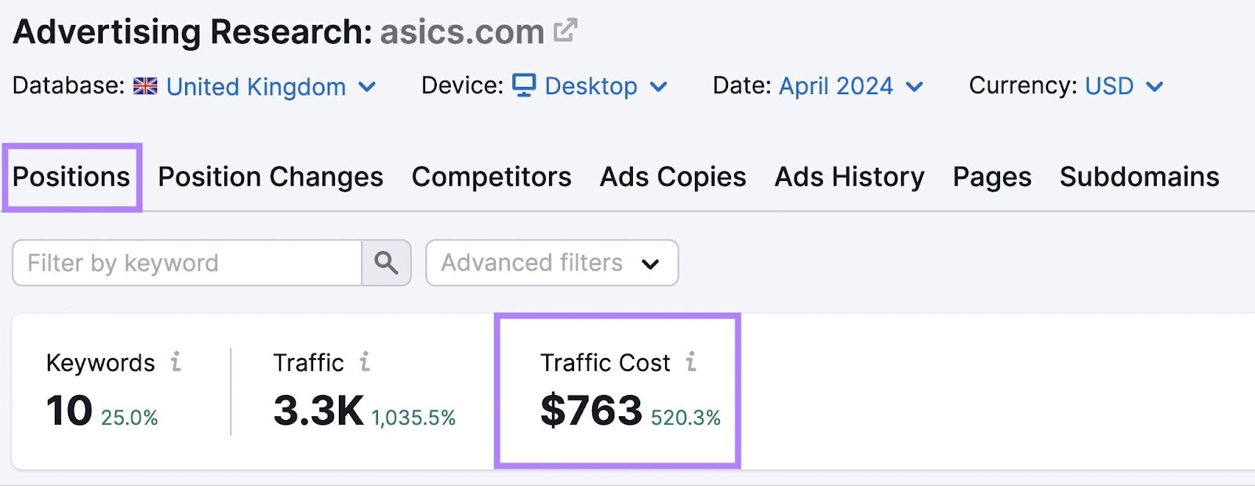Click inside the Filter by keyword field
Screen dimensions: 1255x486
tap(184, 263)
